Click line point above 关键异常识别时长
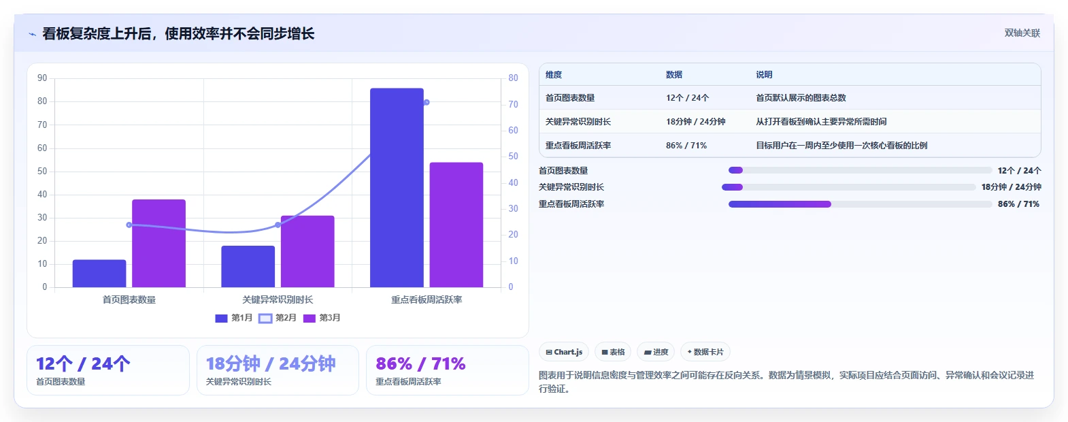The height and width of the screenshot is (422, 1068). point(278,225)
